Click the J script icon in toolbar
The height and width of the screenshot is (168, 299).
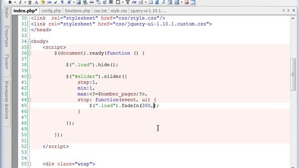tap(164, 2)
